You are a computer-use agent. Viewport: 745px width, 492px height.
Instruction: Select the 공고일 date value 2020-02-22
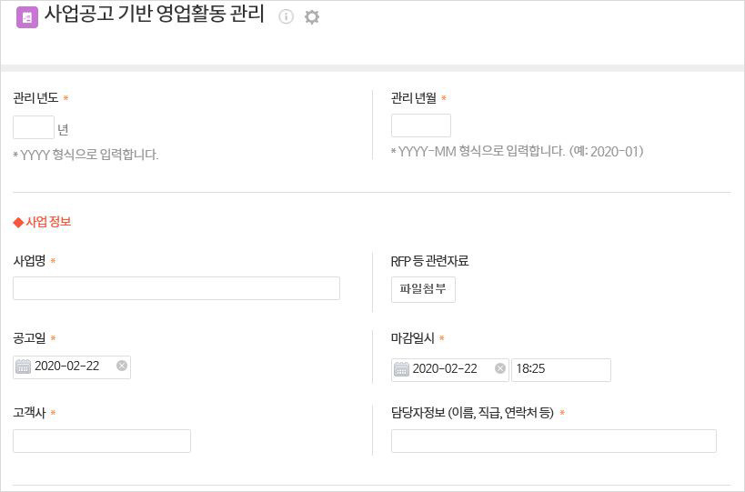pos(67,366)
